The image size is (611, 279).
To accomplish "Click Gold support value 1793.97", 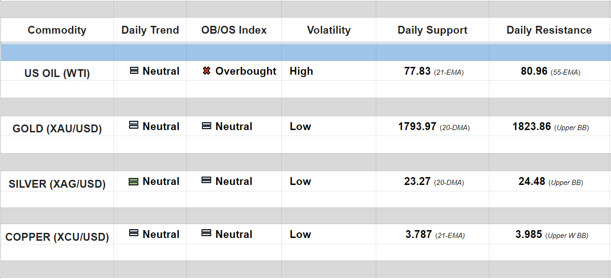I will 417,126.
